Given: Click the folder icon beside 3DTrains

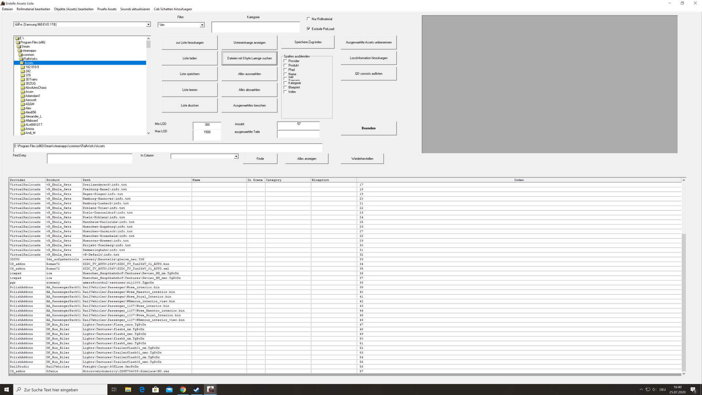Looking at the screenshot, I should 23,79.
